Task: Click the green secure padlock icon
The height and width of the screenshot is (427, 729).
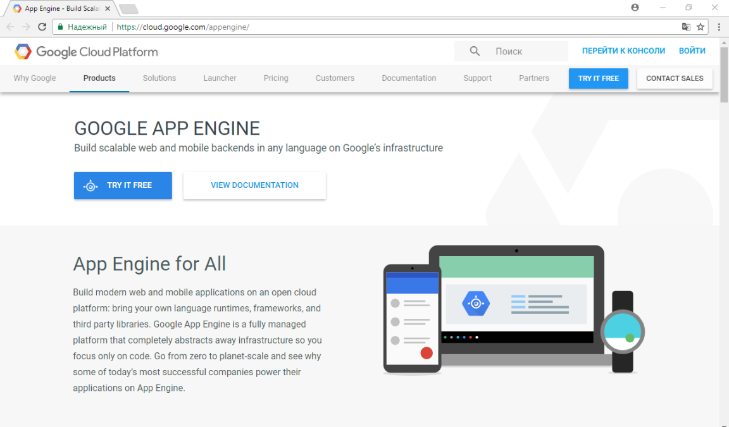Action: coord(60,27)
